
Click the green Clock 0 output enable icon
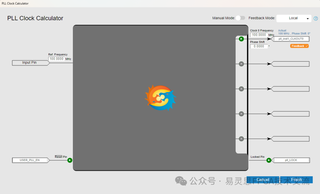point(241,39)
